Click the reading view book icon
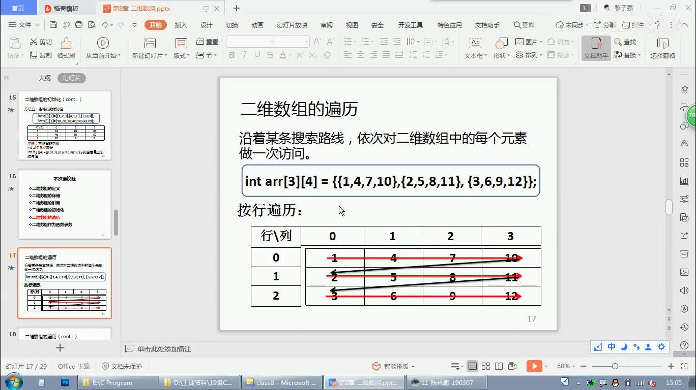This screenshot has height=390, width=696. tap(499, 366)
